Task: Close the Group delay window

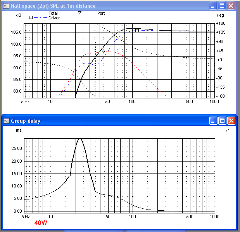Action: point(231,121)
